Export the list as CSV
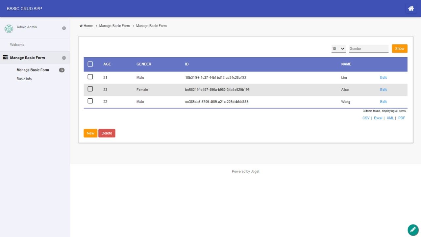 (366, 118)
